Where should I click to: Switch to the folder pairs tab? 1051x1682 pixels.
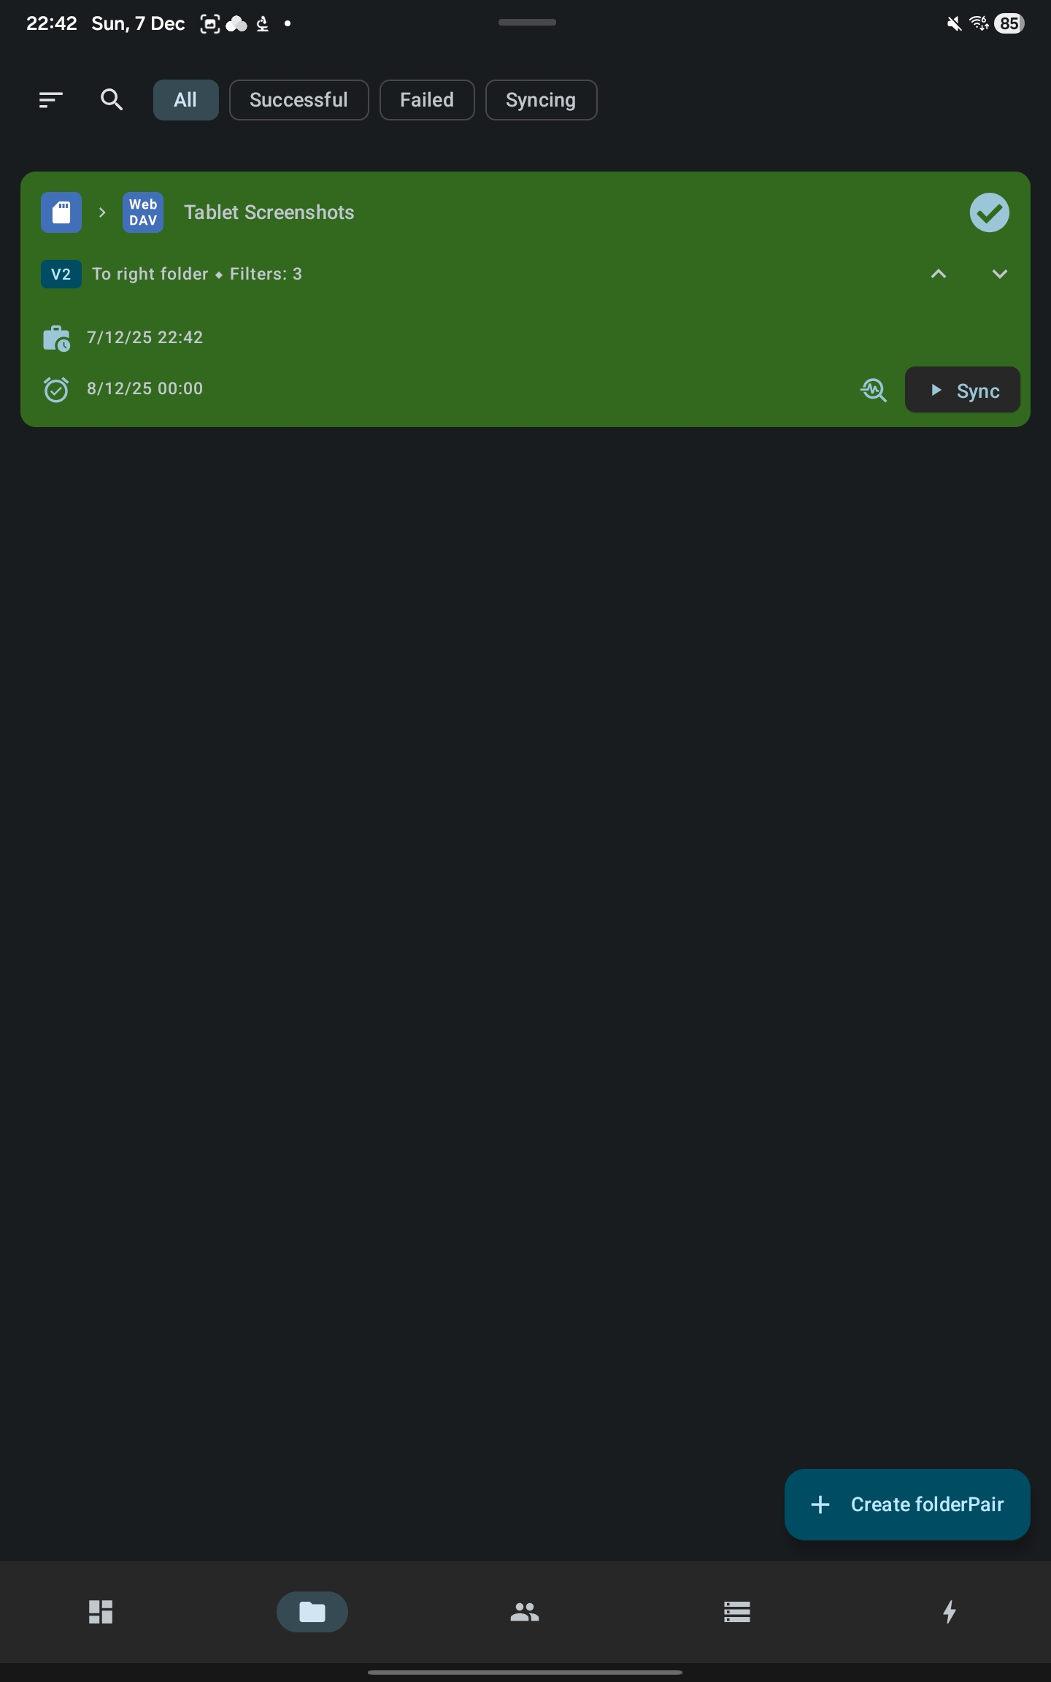(312, 1611)
